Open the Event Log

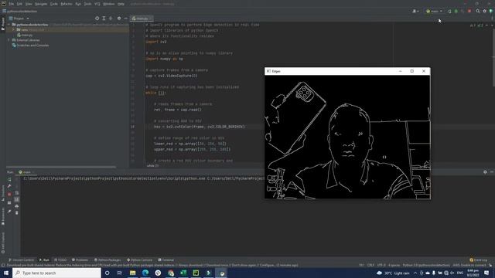[479, 260]
